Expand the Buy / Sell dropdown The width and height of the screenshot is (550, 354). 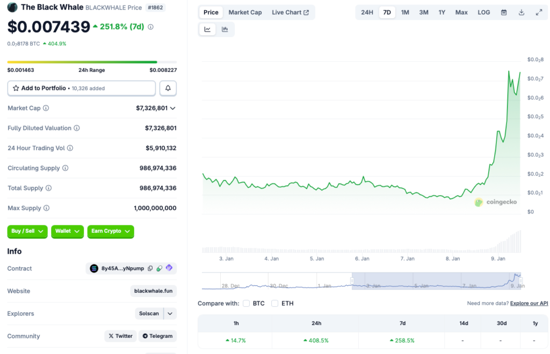[x=27, y=231]
